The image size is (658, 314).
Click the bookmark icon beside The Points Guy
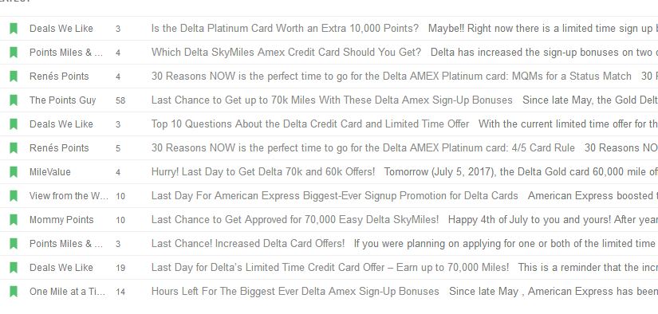14,100
